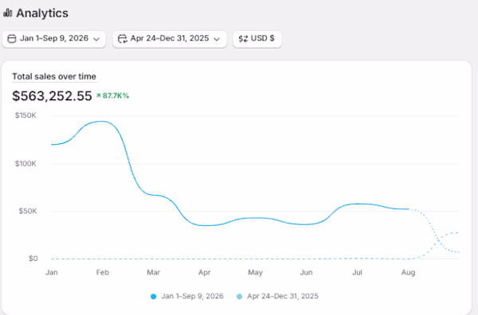Click the Feb x-axis label
This screenshot has height=315, width=478.
(103, 272)
